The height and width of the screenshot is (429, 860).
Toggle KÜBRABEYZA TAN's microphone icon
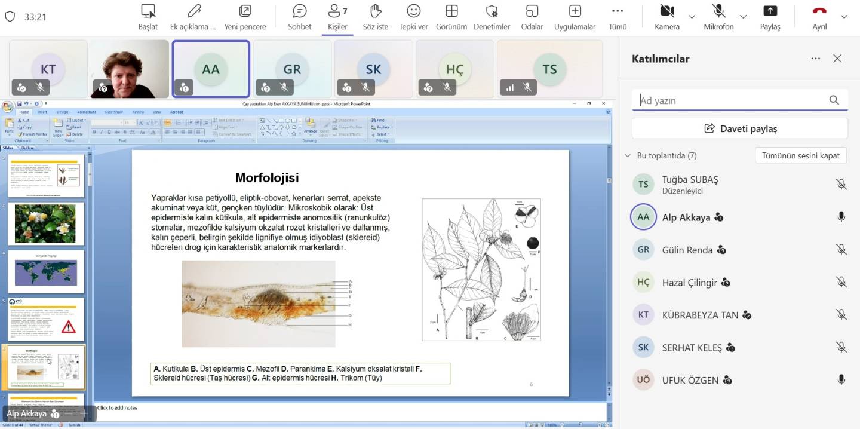point(841,315)
